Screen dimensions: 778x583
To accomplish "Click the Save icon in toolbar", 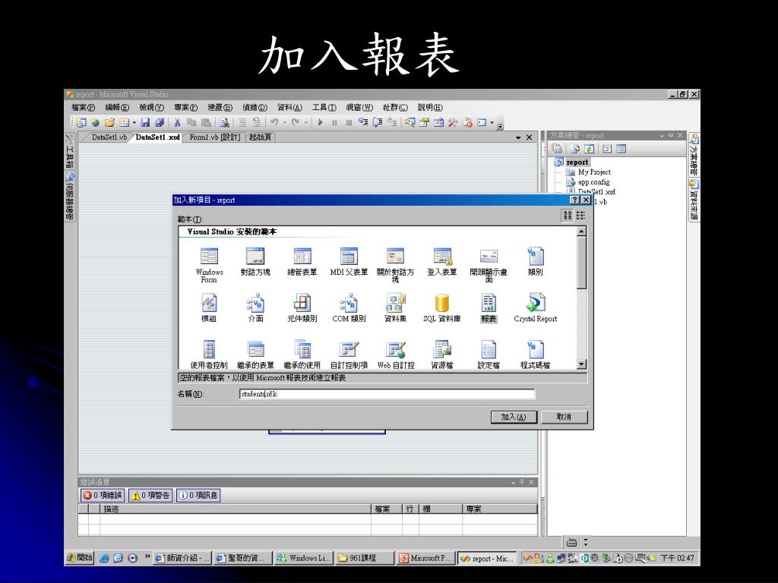I will click(x=145, y=122).
